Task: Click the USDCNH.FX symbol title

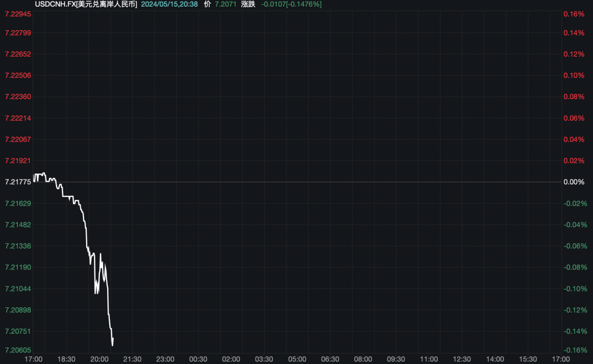Action: (x=86, y=4)
